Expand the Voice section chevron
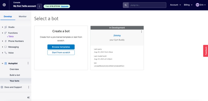This screenshot has height=101, width=208. (2, 53)
